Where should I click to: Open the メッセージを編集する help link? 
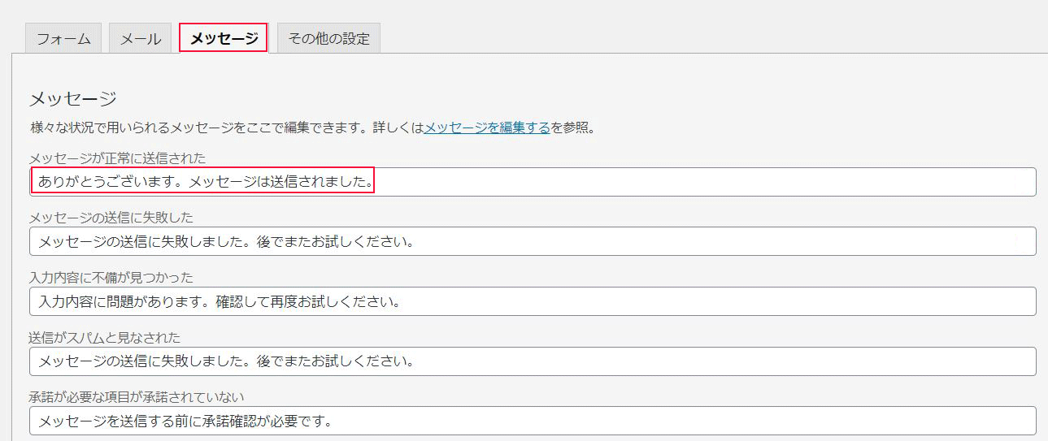coord(487,128)
